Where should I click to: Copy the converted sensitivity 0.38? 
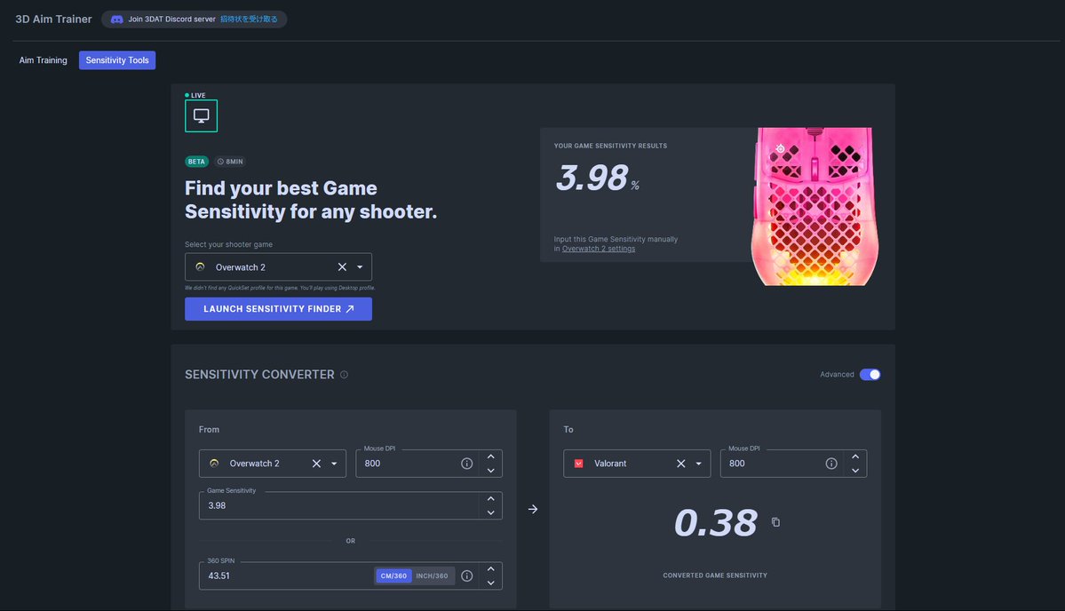775,522
